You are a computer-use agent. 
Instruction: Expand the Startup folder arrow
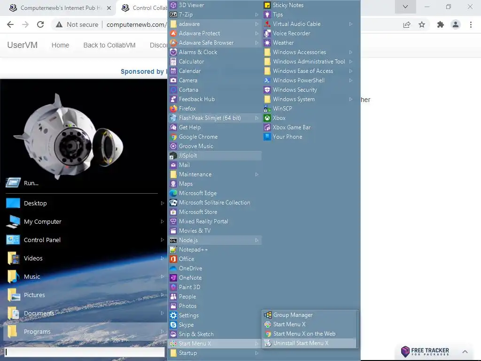pyautogui.click(x=257, y=353)
